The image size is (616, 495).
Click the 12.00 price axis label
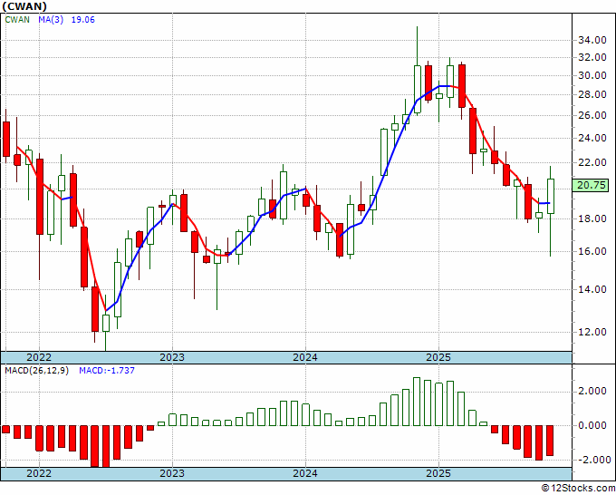coord(592,332)
